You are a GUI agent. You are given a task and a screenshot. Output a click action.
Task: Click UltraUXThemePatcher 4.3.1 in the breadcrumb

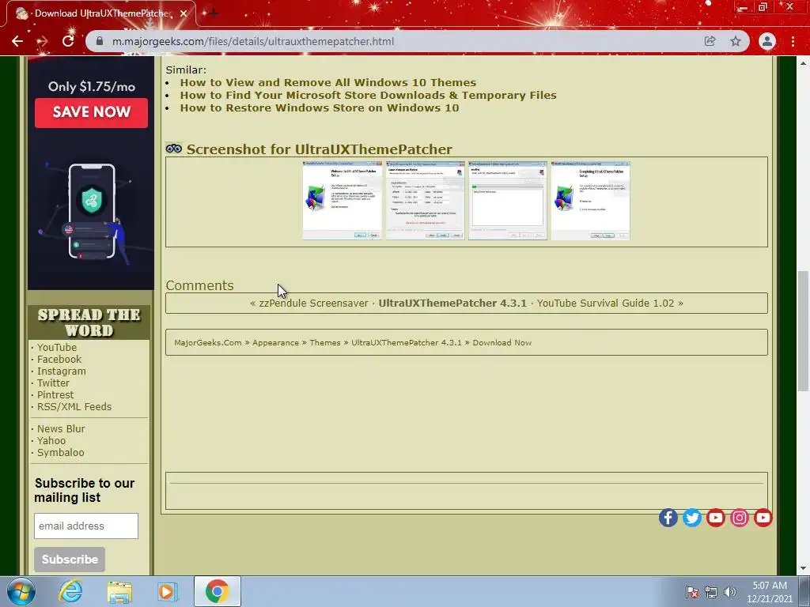point(407,343)
